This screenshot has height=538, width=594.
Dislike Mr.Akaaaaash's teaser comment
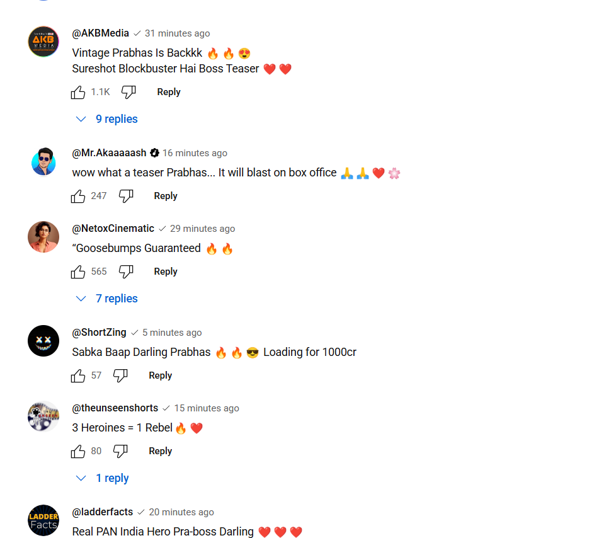click(x=126, y=196)
